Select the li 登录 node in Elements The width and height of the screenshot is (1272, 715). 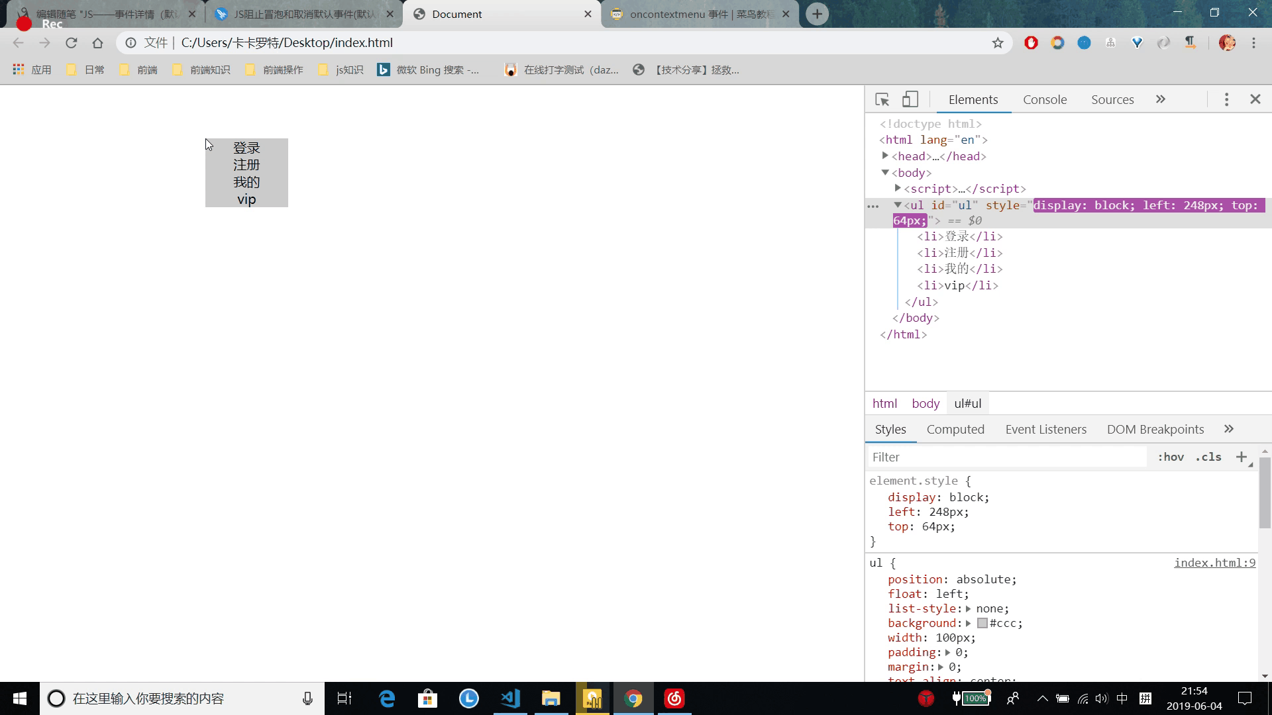[x=959, y=236]
